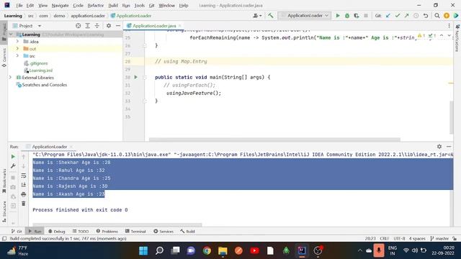Toggle scroll to end in console
Viewport: 461px width, 259px height.
24,185
